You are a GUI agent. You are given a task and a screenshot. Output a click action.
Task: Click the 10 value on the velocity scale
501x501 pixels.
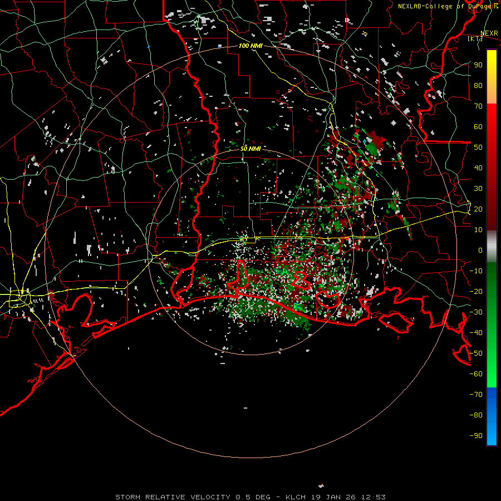tap(478, 230)
